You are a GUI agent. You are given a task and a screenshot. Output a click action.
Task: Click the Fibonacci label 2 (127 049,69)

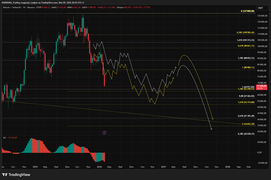(248, 11)
